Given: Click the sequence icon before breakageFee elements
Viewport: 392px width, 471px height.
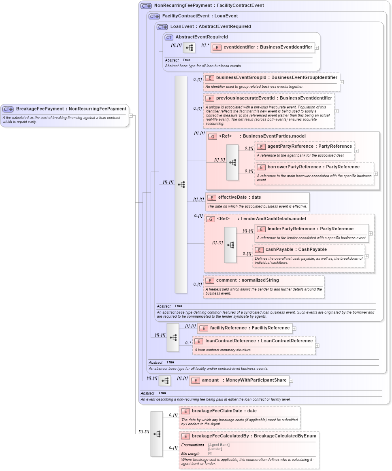Looking at the screenshot, I should [157, 434].
